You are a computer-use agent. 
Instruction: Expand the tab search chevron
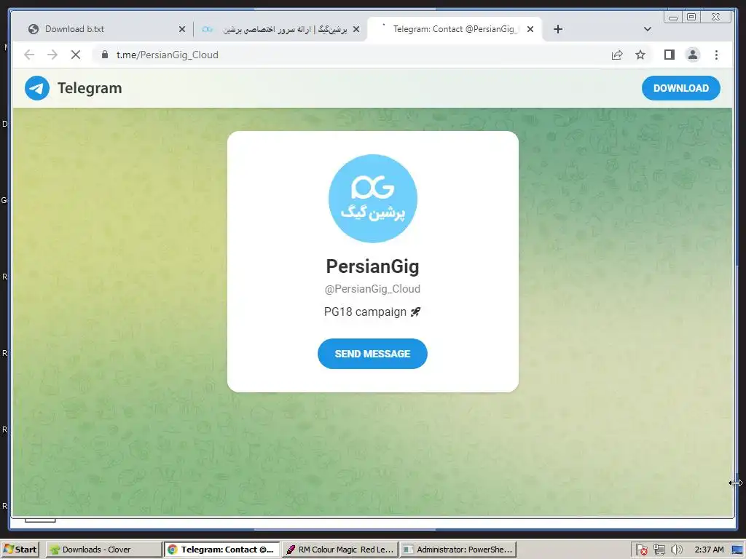point(648,29)
